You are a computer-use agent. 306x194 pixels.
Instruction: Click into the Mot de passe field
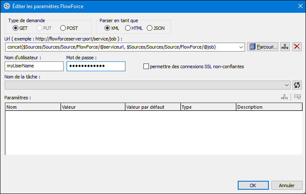coord(96,66)
